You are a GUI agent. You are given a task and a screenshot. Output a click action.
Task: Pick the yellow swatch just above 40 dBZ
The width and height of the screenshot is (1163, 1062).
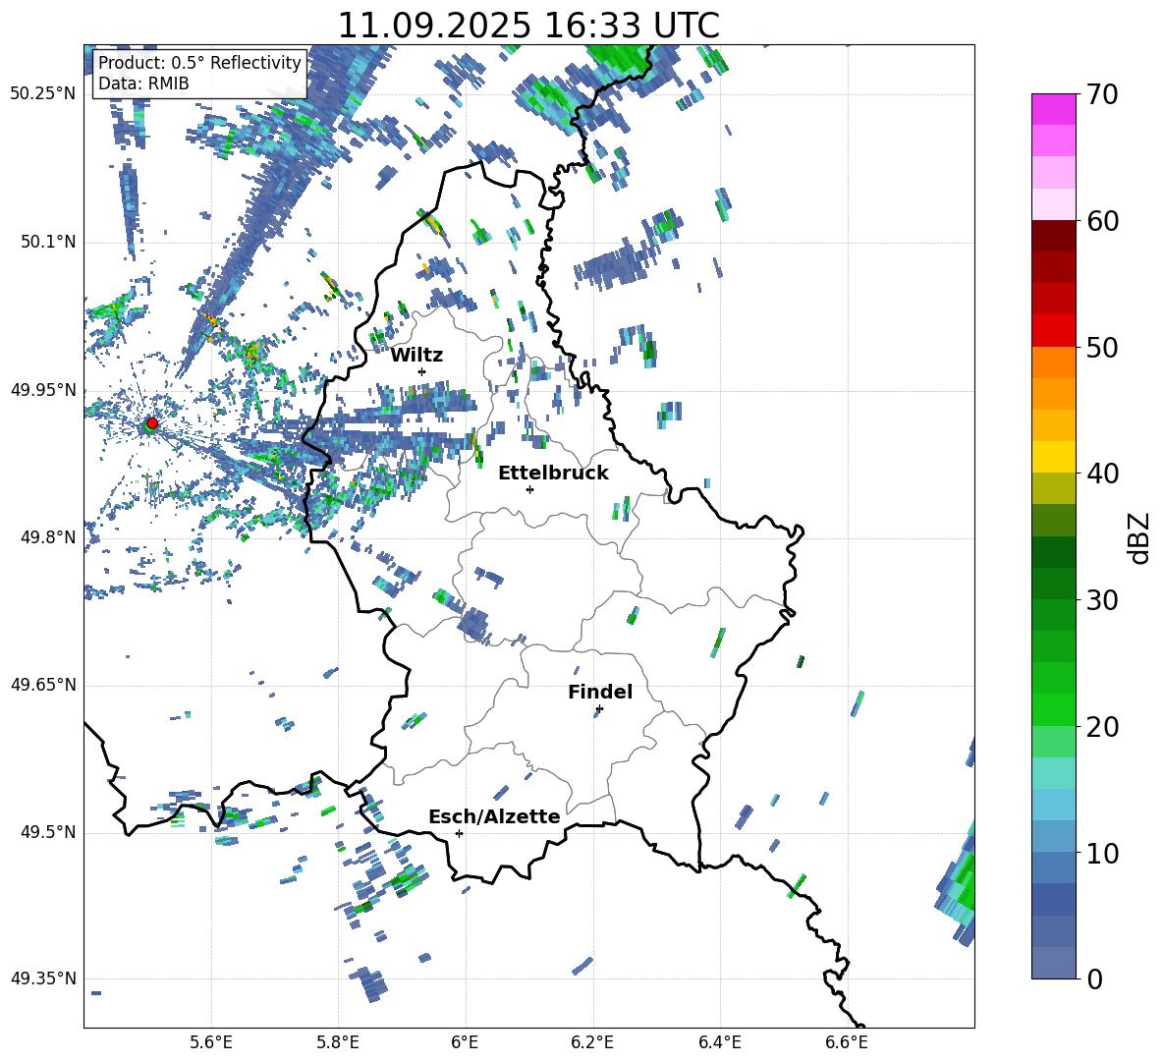(x=1053, y=456)
